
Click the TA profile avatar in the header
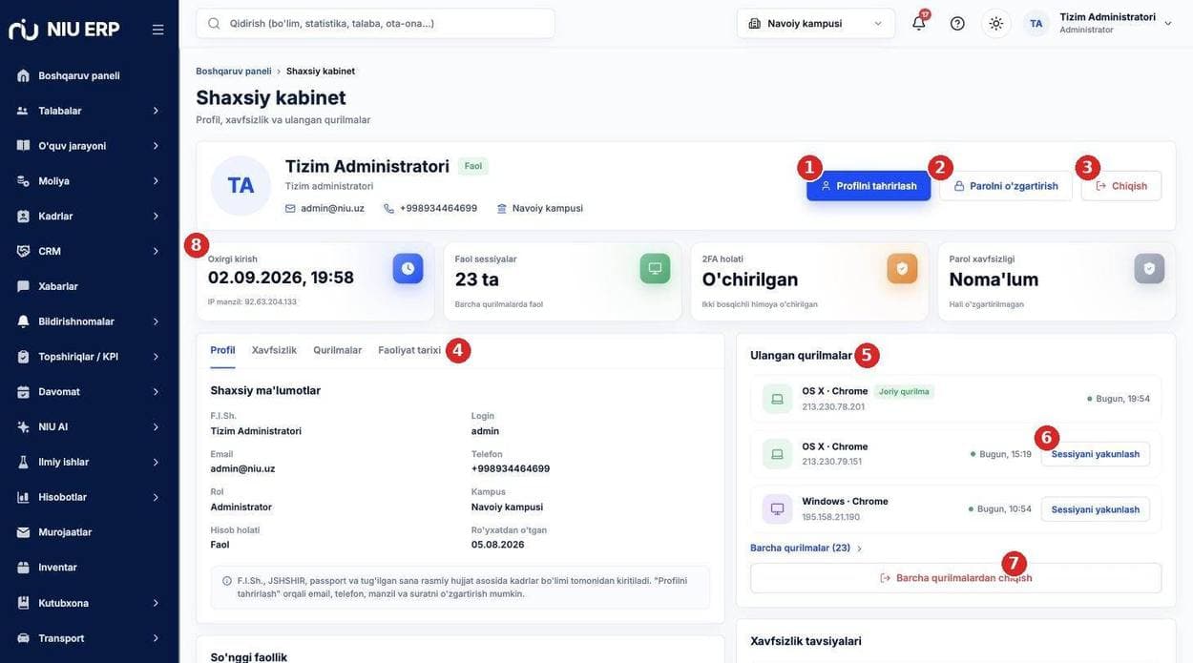pyautogui.click(x=1036, y=23)
